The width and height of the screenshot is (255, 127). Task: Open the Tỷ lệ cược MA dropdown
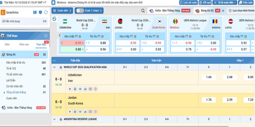tap(225, 3)
